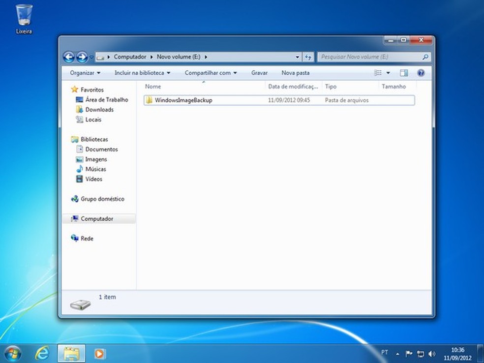Expand the address bar history arrow
Image resolution: width=484 pixels, height=363 pixels.
click(297, 57)
